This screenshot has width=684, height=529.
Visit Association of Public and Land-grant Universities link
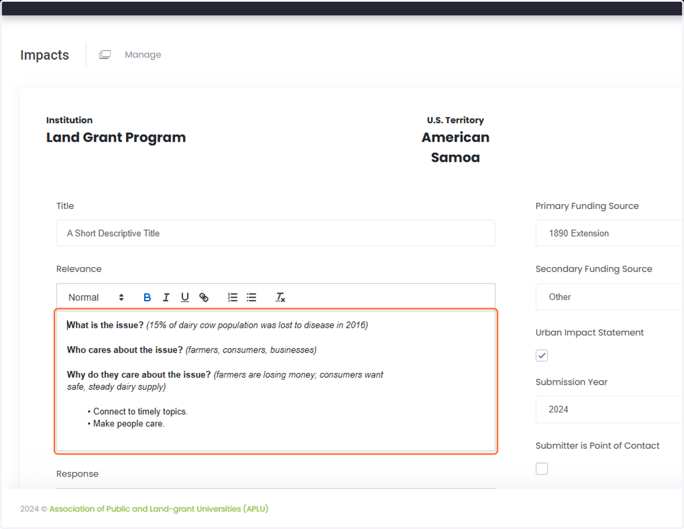[x=158, y=509]
